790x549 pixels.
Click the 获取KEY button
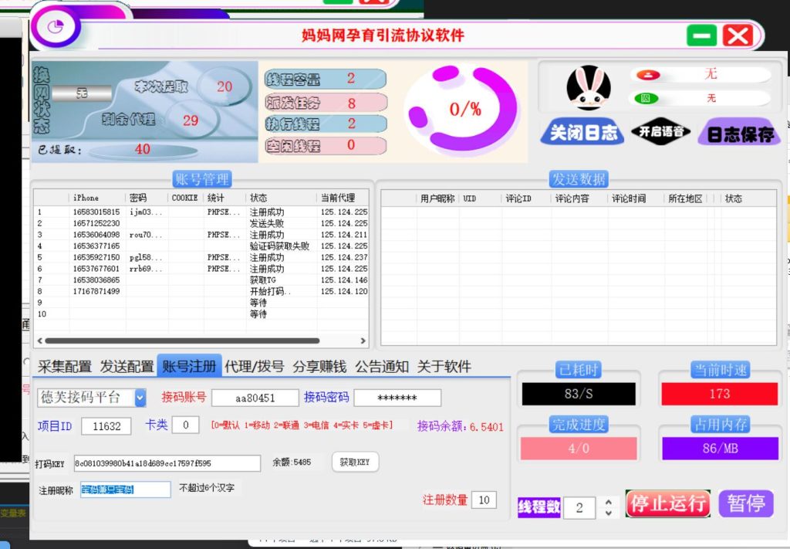(x=356, y=462)
